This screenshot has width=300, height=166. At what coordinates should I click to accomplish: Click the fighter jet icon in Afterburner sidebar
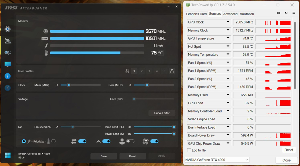point(8,41)
